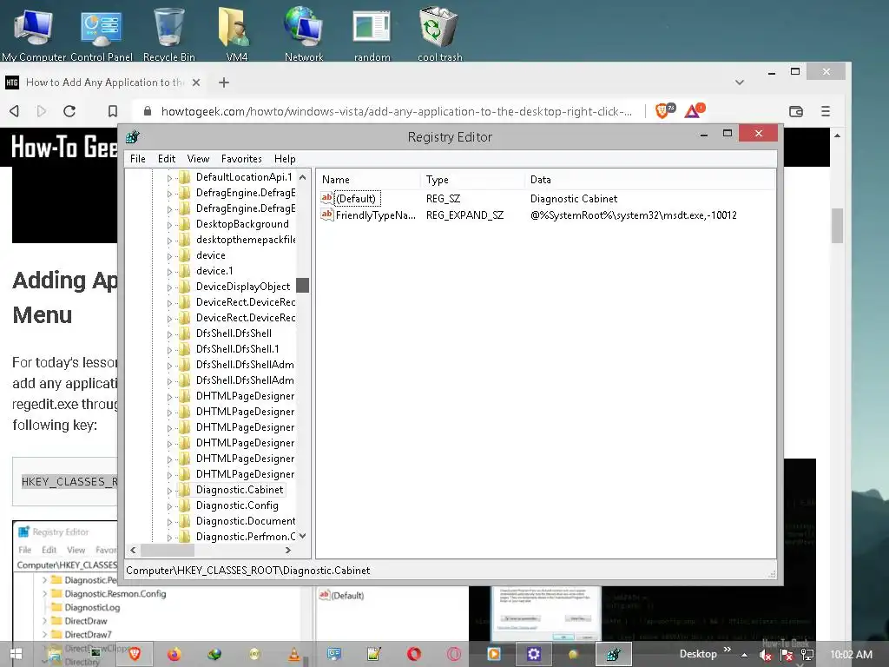The width and height of the screenshot is (889, 667).
Task: Click the Registry Editor title bar icon
Action: click(x=133, y=136)
